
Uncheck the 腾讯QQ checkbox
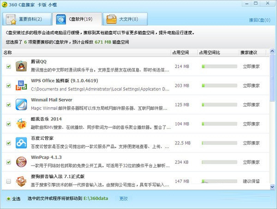tap(8, 66)
